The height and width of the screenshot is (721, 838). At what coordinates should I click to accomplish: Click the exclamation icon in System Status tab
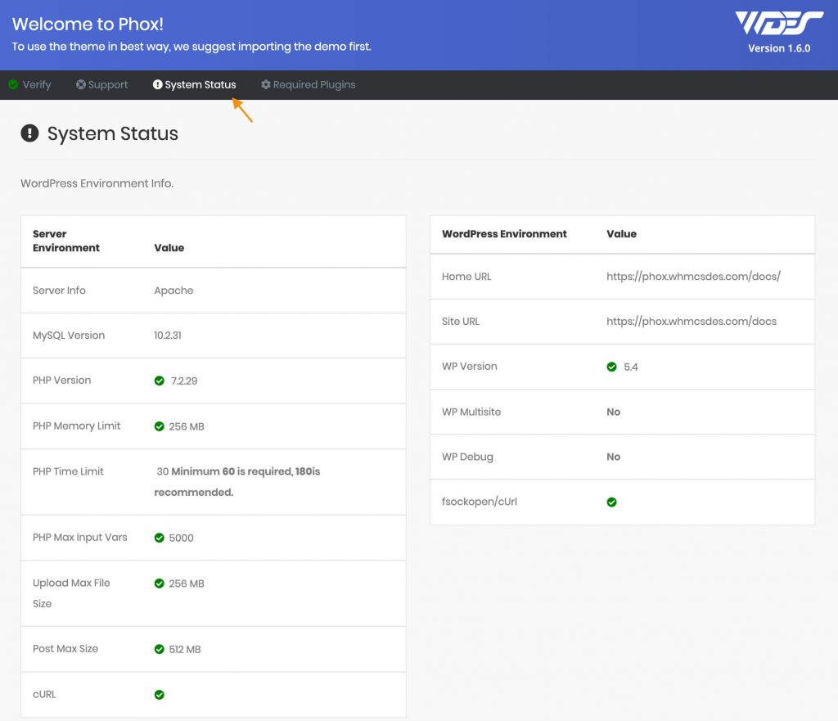[x=158, y=84]
